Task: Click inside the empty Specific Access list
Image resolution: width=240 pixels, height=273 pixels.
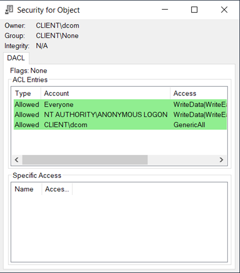Action: pos(119,227)
